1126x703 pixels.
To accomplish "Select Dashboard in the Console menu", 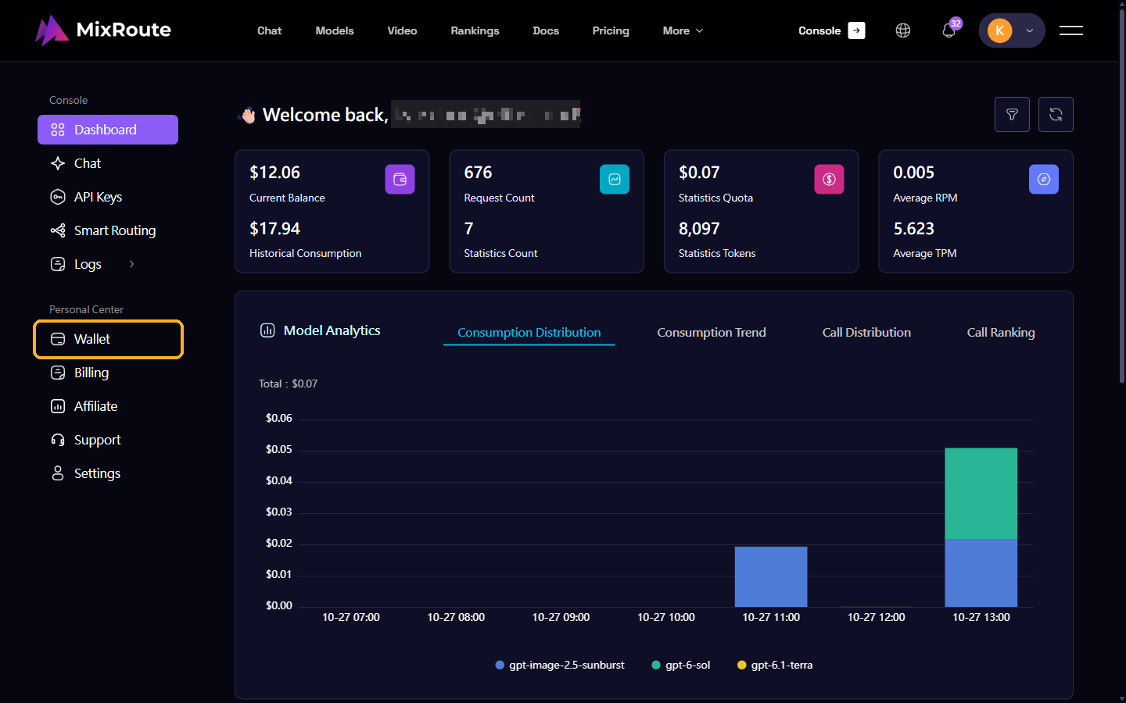I will [x=108, y=130].
